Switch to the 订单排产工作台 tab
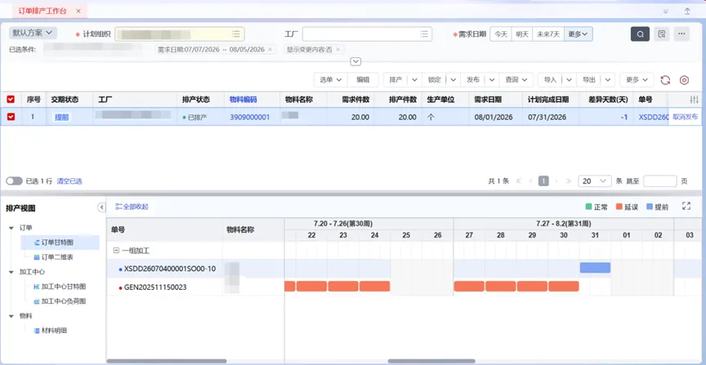This screenshot has height=365, width=706. (x=42, y=11)
